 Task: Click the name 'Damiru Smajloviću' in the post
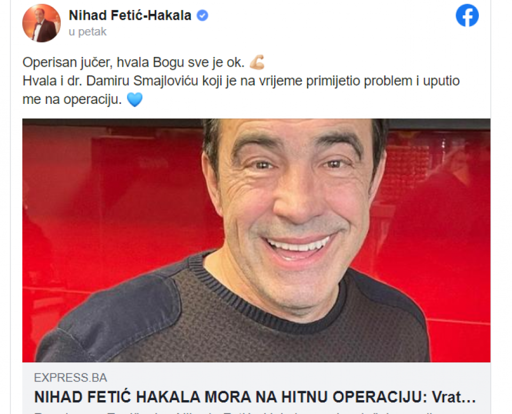(142, 80)
